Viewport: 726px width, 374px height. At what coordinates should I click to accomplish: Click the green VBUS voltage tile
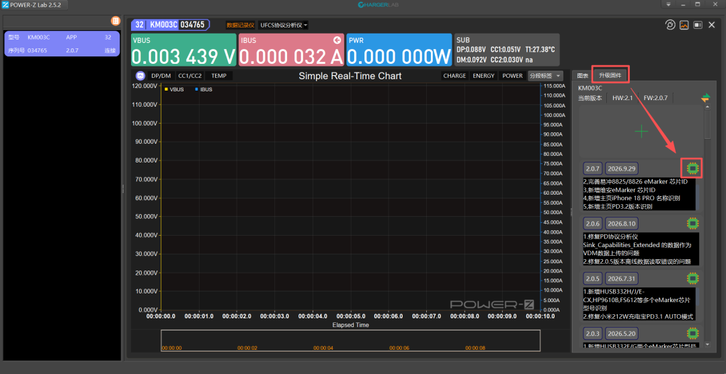184,50
